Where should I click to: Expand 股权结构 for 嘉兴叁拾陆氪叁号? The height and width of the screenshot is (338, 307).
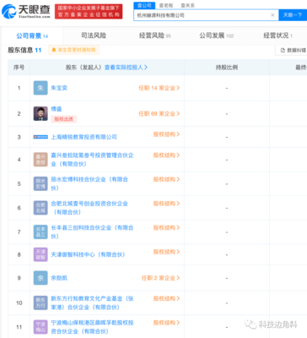point(166,155)
